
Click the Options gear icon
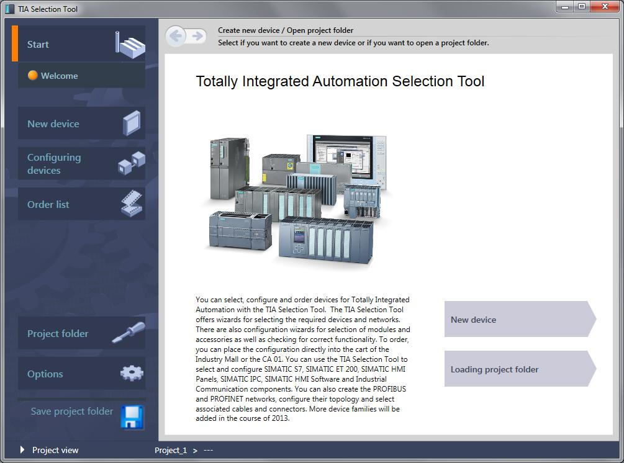point(132,373)
